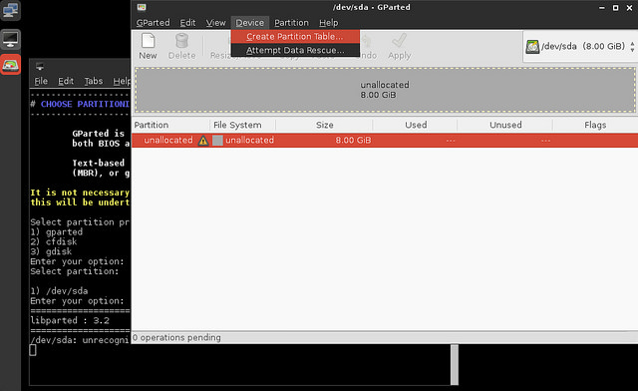Click the Apply checkmark icon
This screenshot has height=391, width=638.
click(399, 41)
